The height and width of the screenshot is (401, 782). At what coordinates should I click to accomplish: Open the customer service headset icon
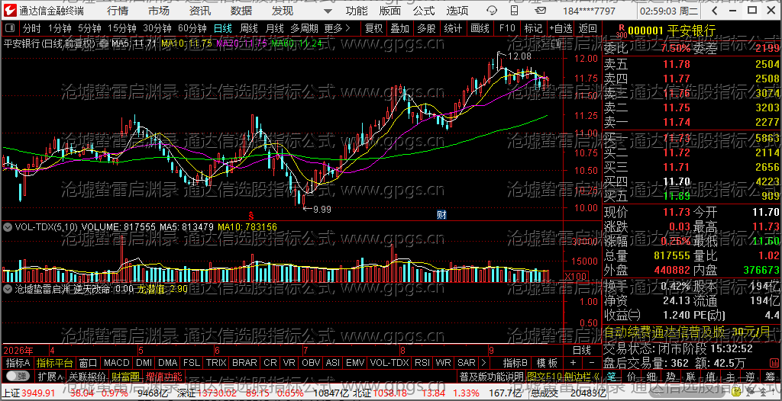tap(492, 11)
